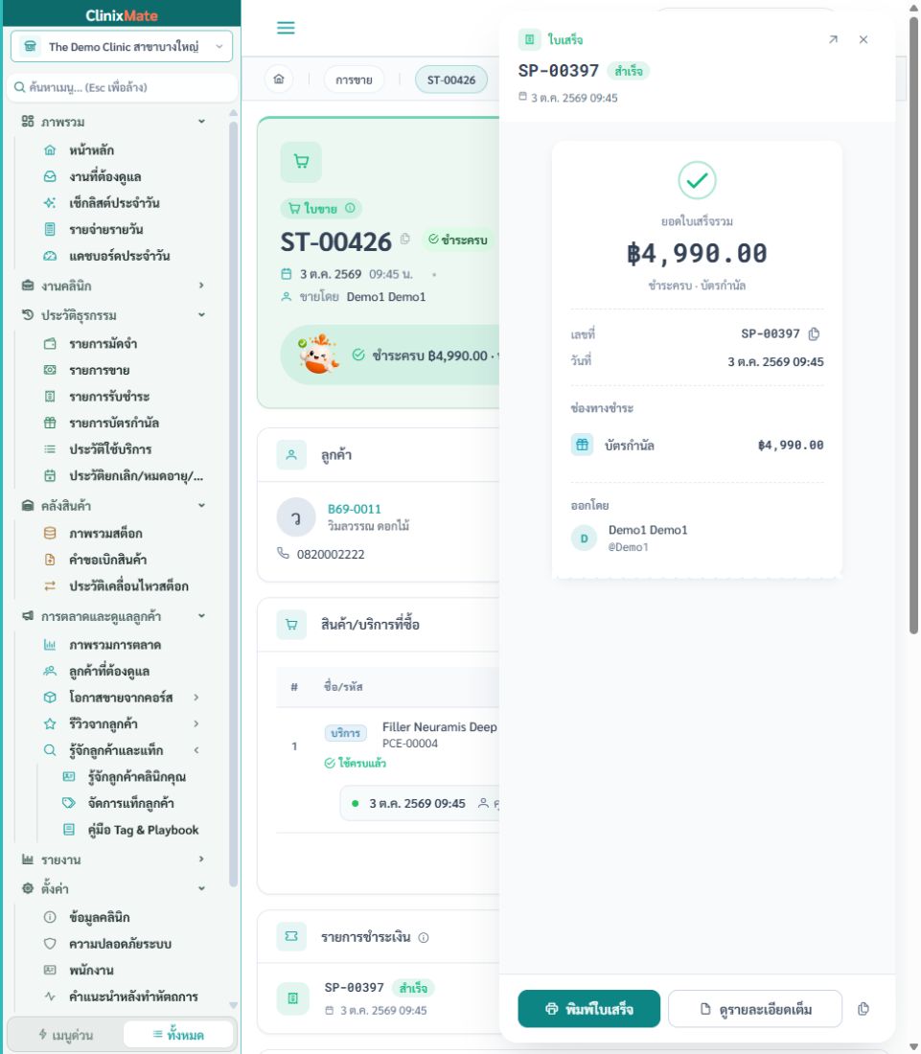921x1054 pixels.
Task: Switch to ทั้งหมด menu tab
Action: pos(179,1035)
